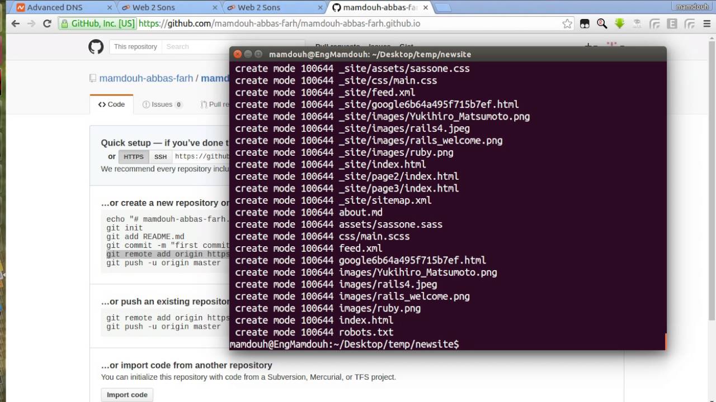Click the red magnifier extension icon
716x402 pixels.
(602, 23)
